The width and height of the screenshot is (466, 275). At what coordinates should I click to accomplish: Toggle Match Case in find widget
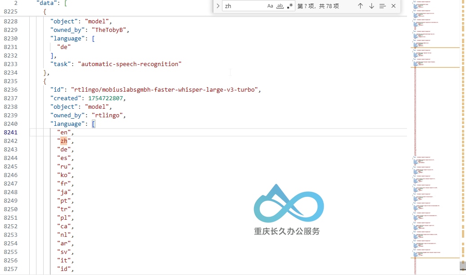[x=270, y=6]
